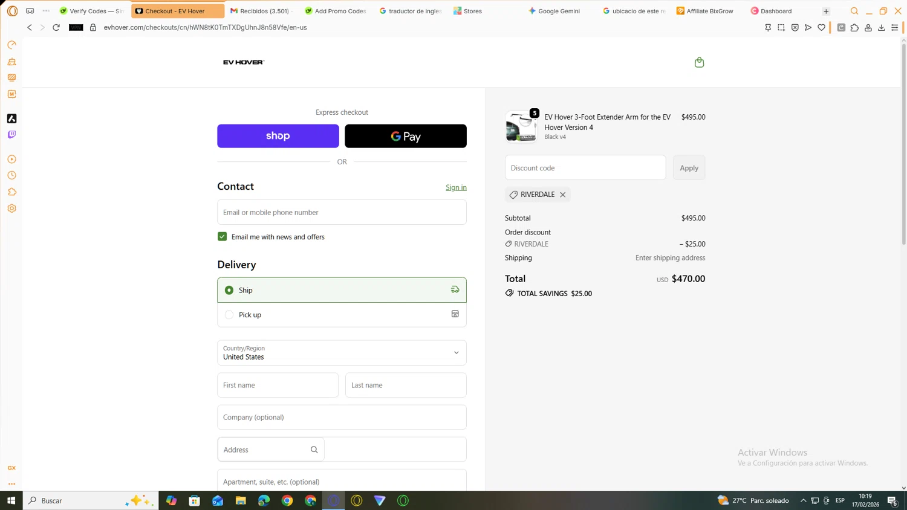Focus the Apartment, suite field
This screenshot has height=510, width=907.
tap(342, 481)
